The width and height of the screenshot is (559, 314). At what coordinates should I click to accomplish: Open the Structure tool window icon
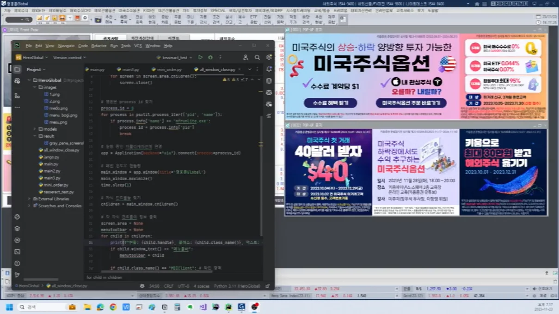coord(17,96)
